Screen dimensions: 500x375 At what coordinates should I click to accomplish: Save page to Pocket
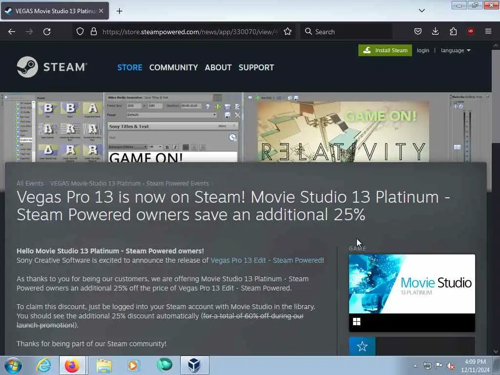(418, 31)
